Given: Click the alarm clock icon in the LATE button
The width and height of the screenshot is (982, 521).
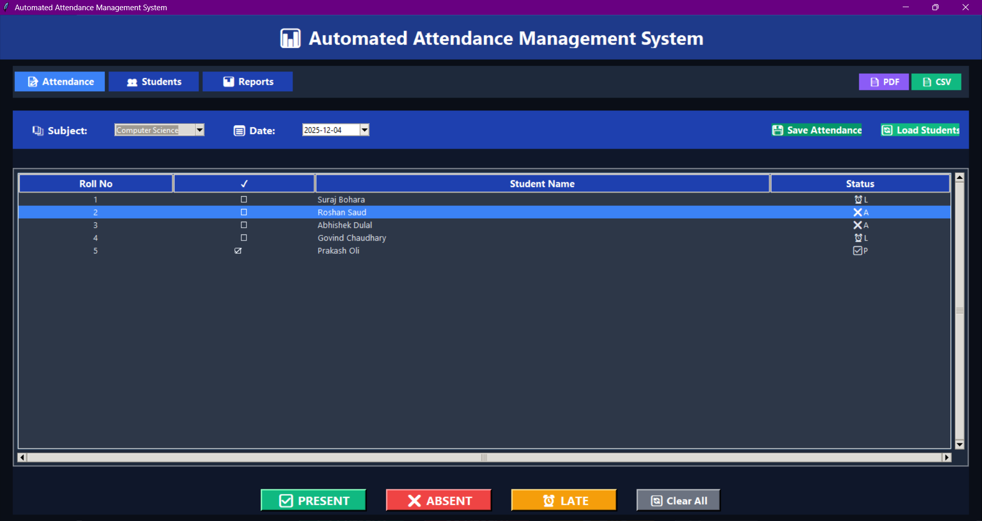Looking at the screenshot, I should tap(549, 500).
